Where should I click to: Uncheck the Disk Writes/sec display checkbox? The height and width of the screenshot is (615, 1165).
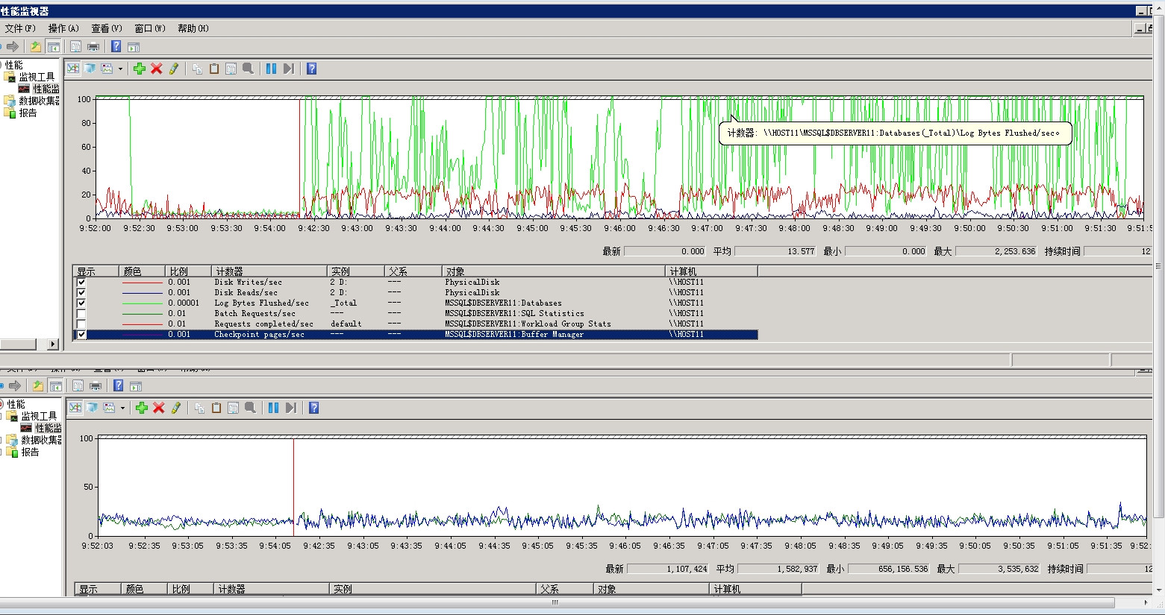pos(81,283)
